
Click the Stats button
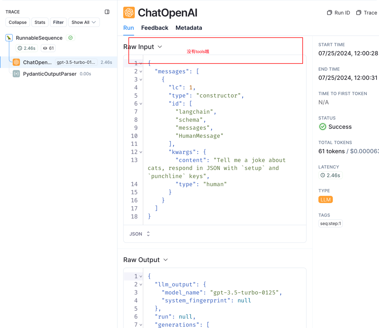coord(40,22)
